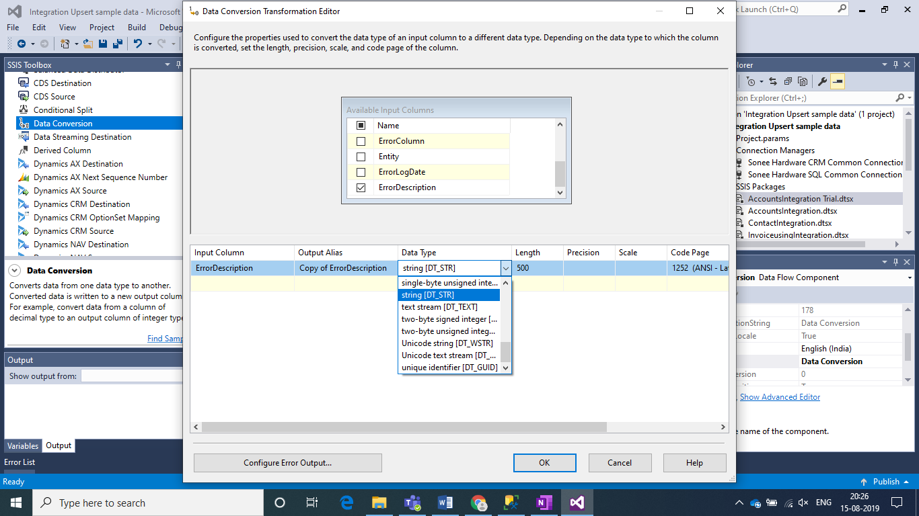Click the Help button

click(694, 462)
